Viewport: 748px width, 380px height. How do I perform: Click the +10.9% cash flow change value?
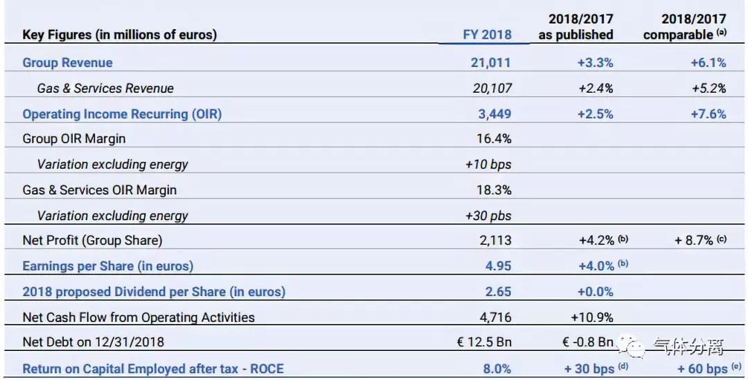[x=591, y=317]
